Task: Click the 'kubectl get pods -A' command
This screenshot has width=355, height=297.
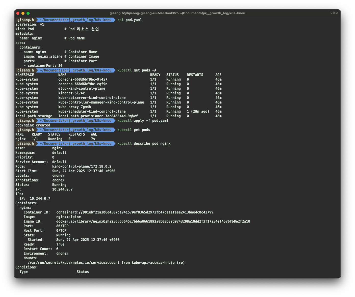Action: point(137,70)
